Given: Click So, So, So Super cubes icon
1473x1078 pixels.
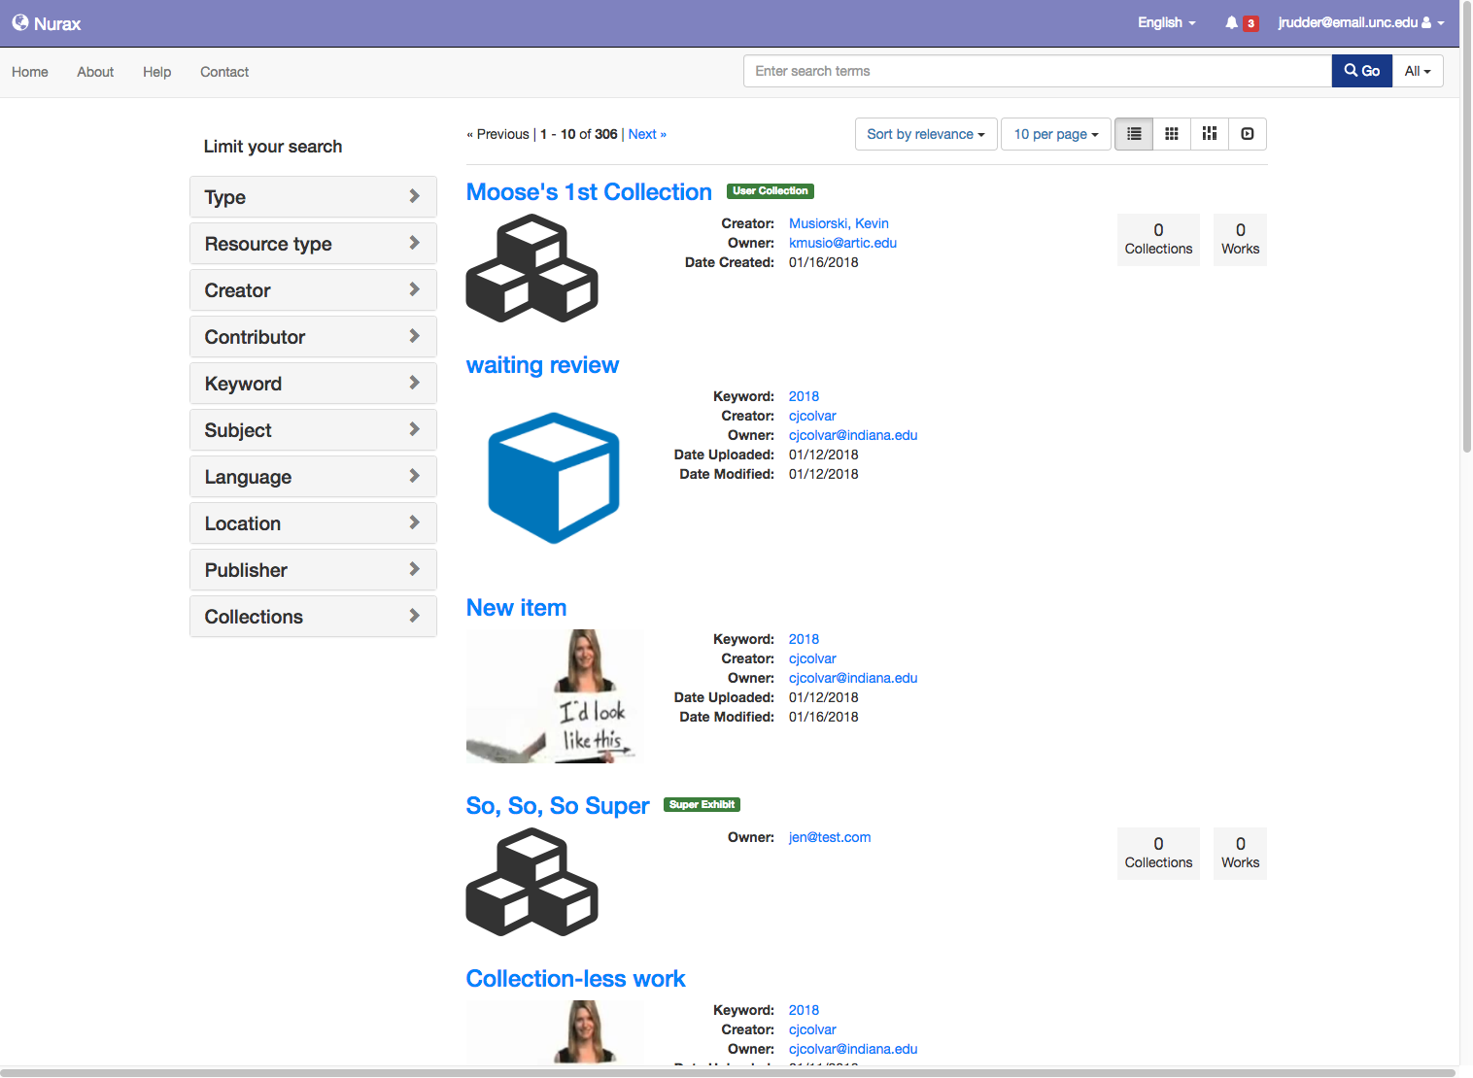Looking at the screenshot, I should tap(532, 882).
